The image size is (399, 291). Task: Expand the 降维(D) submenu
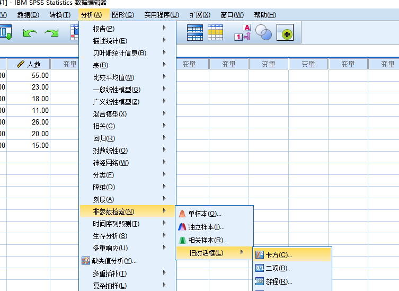(x=128, y=187)
